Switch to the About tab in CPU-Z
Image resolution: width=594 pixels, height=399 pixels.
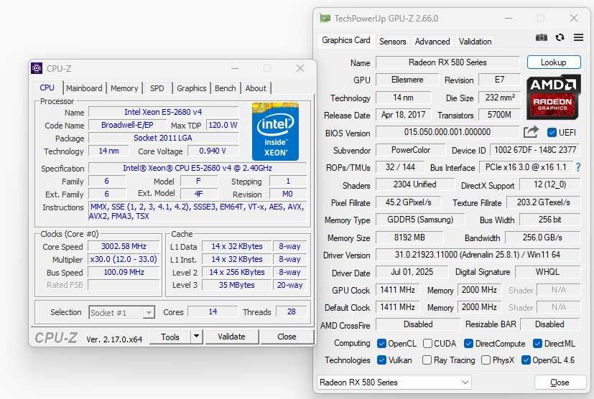(x=256, y=88)
